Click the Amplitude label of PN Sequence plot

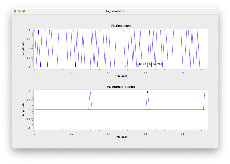click(23, 48)
